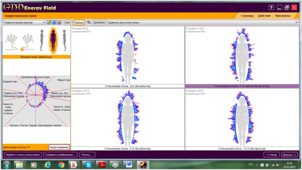Click Сохранить изображение button
Viewport: 302px width, 170px height.
click(x=60, y=155)
